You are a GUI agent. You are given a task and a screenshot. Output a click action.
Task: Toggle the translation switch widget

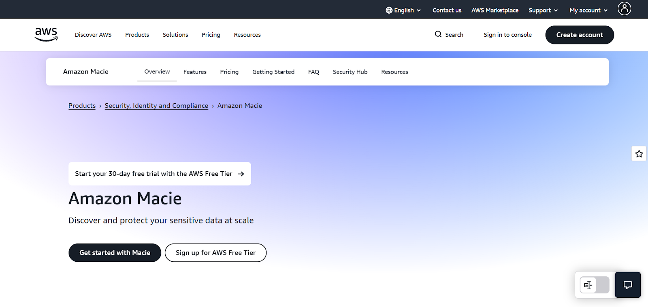[595, 285]
